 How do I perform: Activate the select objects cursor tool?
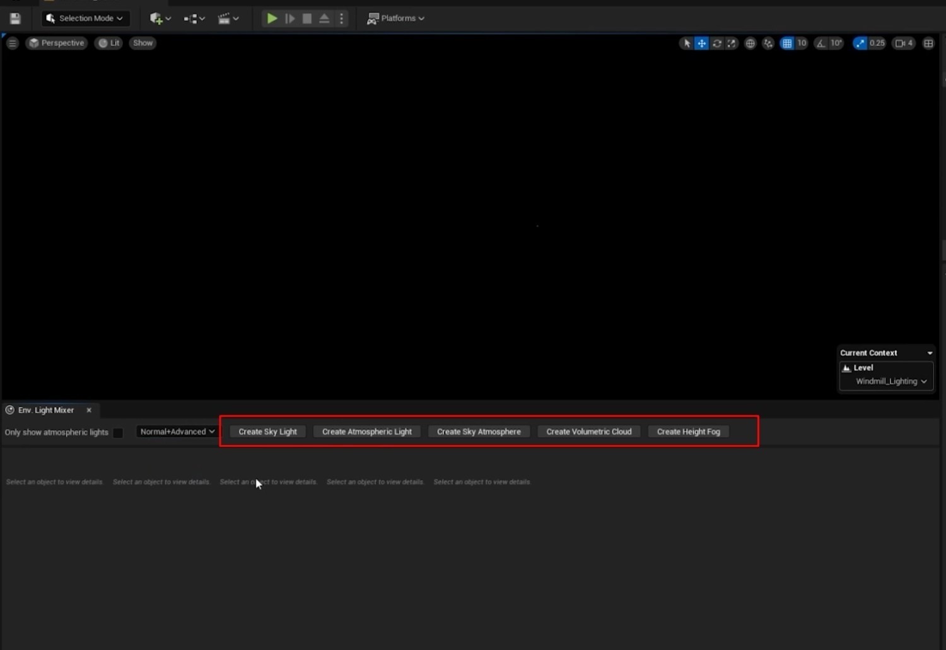(x=687, y=43)
